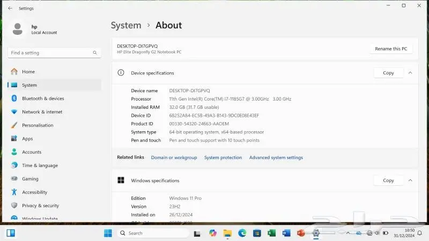
Task: Open Personalisation settings
Action: (55, 125)
